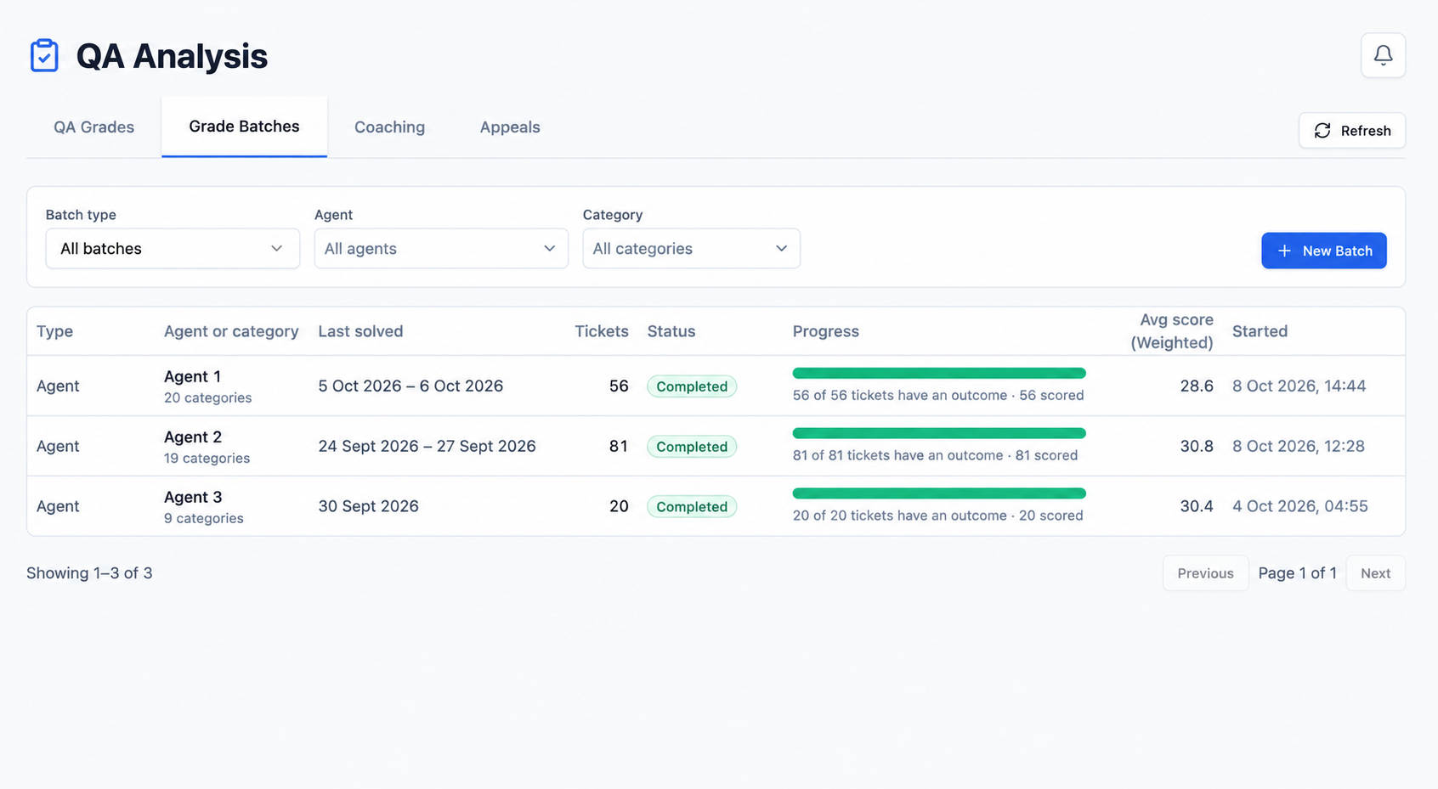Click the QA Analysis clipboard logo icon
Screen dimensions: 1438x789
(x=44, y=56)
